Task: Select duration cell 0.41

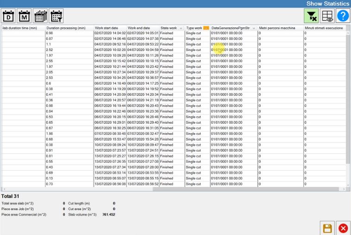Action: (x=69, y=95)
